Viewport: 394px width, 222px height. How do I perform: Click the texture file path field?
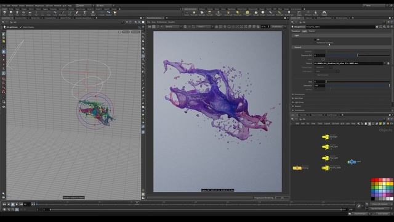[348, 64]
